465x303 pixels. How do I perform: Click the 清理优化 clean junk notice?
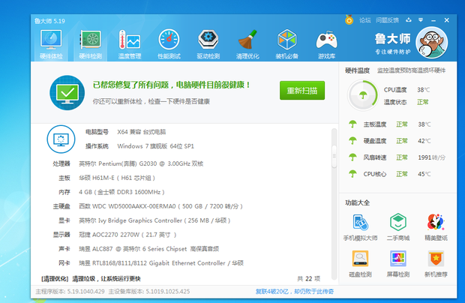(x=91, y=279)
